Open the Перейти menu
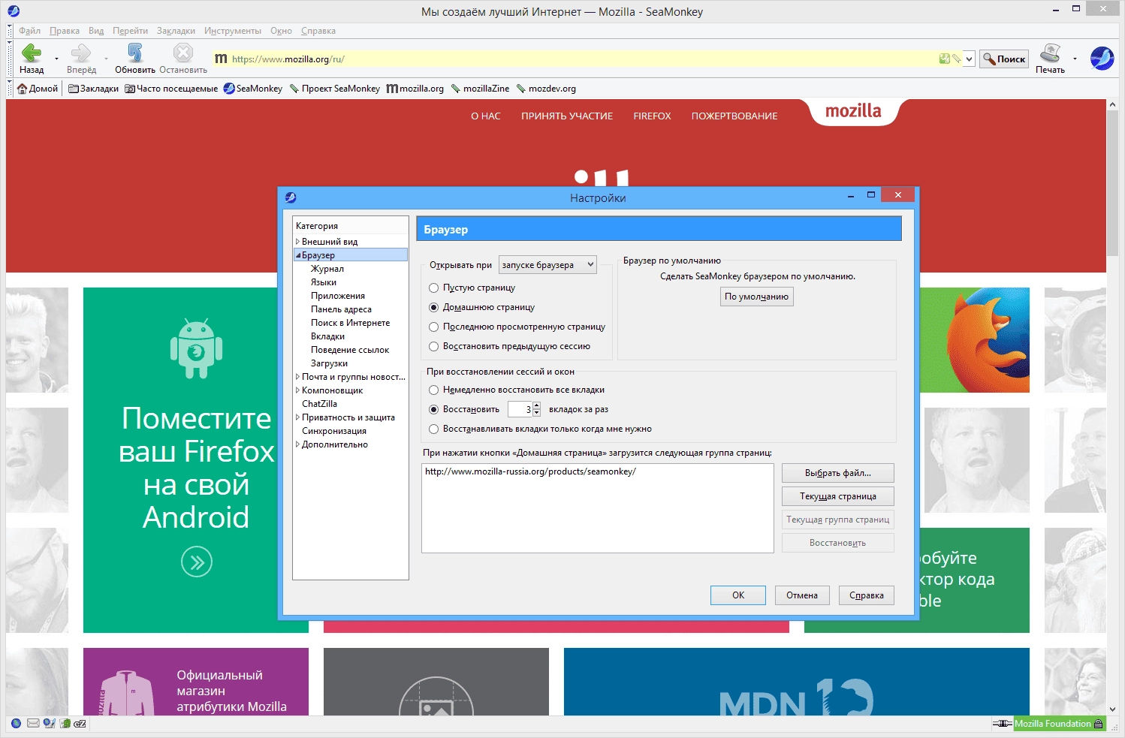Image resolution: width=1125 pixels, height=738 pixels. [x=130, y=31]
